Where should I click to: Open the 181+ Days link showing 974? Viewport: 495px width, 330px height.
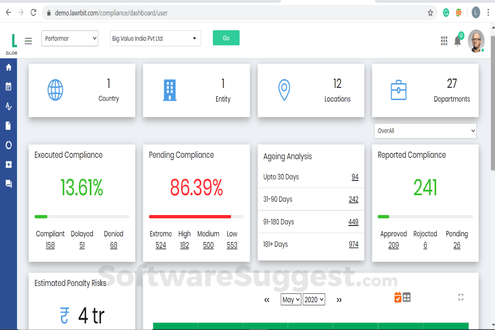coord(353,244)
